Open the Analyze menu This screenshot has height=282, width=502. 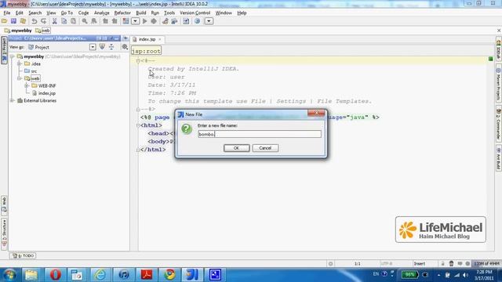click(x=101, y=13)
